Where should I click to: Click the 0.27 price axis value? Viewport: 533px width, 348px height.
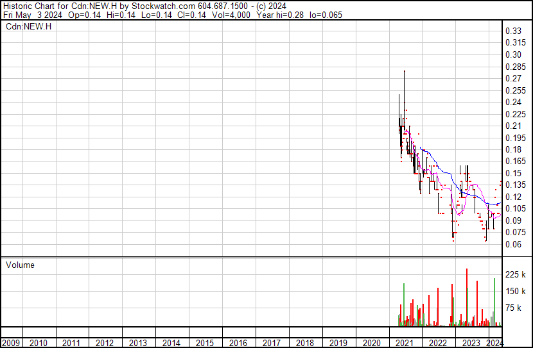[513, 78]
